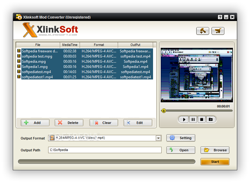The image size is (250, 183).
Task: Sort by the OutPut column header
Action: click(135, 45)
